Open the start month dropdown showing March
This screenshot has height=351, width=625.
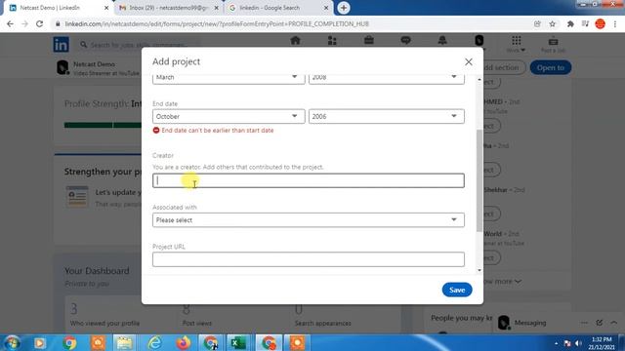point(229,78)
